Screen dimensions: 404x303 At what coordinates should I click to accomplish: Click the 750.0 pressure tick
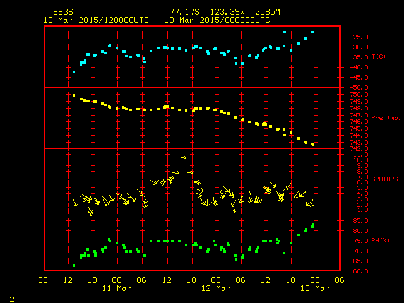coord(359,94)
